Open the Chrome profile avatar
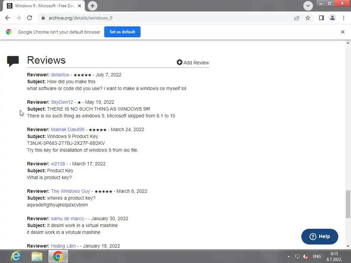The image size is (351, 263). (332, 18)
